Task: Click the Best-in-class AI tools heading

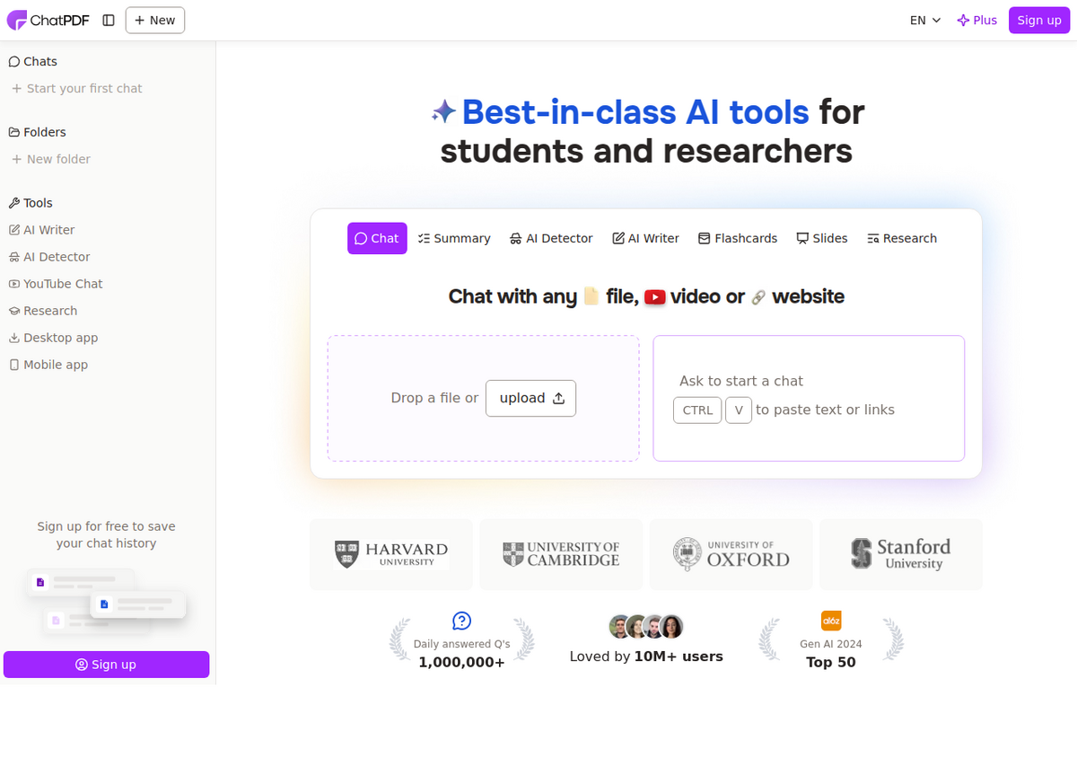Action: (x=635, y=112)
